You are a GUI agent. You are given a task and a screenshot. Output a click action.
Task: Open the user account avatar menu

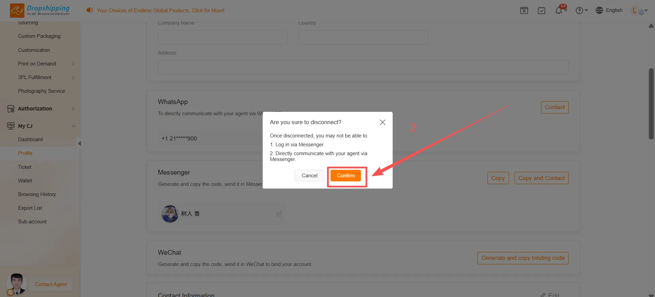click(x=638, y=11)
